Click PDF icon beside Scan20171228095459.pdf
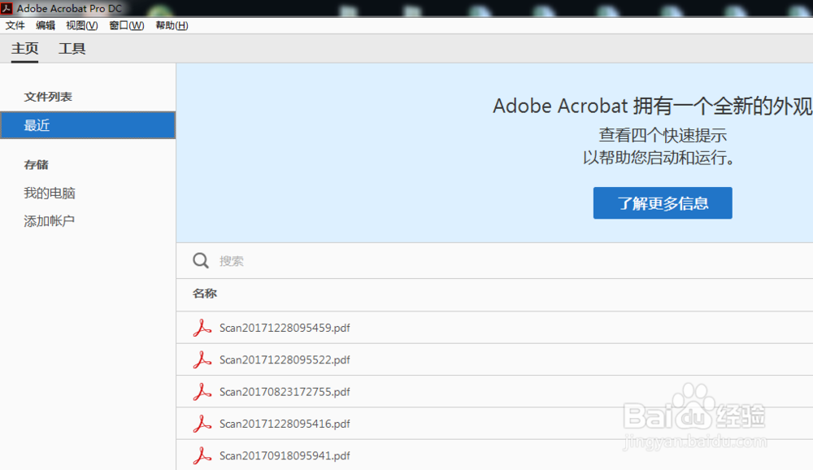 click(202, 328)
